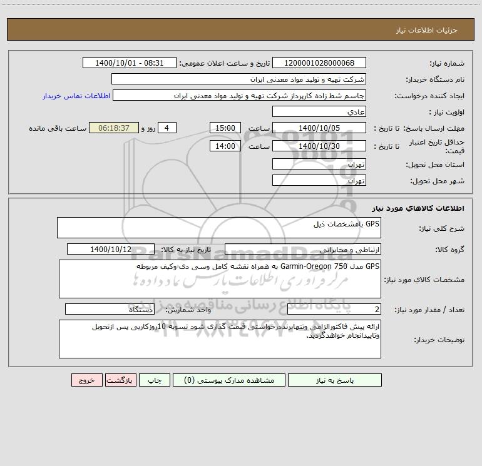Click the 'تاریخ و ساعت اعلان عمومی:' label

tap(225, 63)
